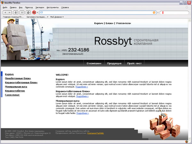Screen dimensions: 192x144
Task: Reload the page with the refresh icon
Action: point(16,12)
